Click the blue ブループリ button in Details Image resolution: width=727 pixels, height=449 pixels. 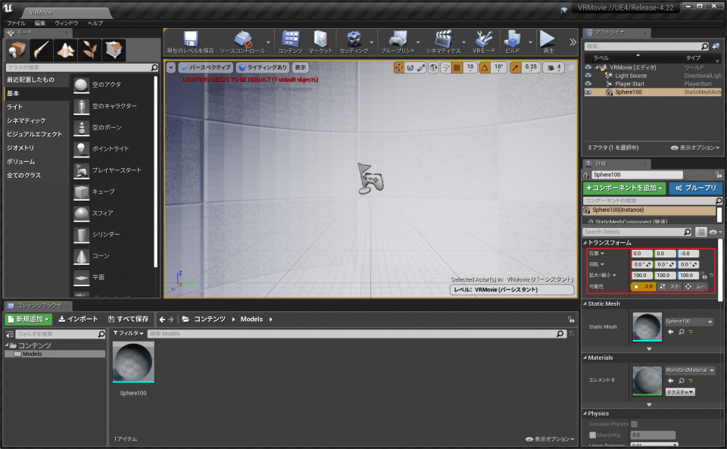pyautogui.click(x=695, y=188)
